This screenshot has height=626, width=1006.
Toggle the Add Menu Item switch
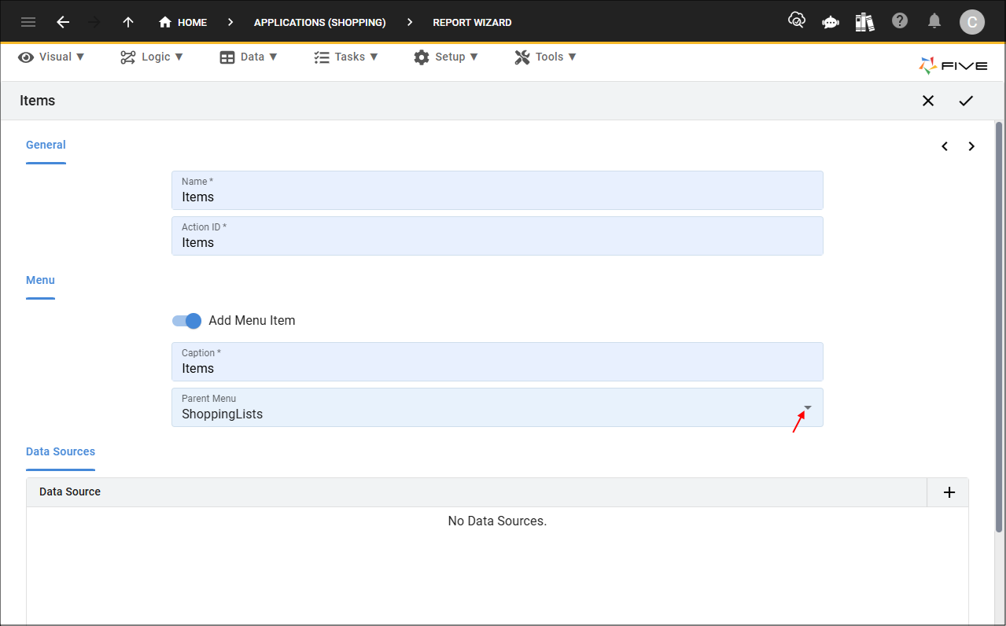point(187,321)
